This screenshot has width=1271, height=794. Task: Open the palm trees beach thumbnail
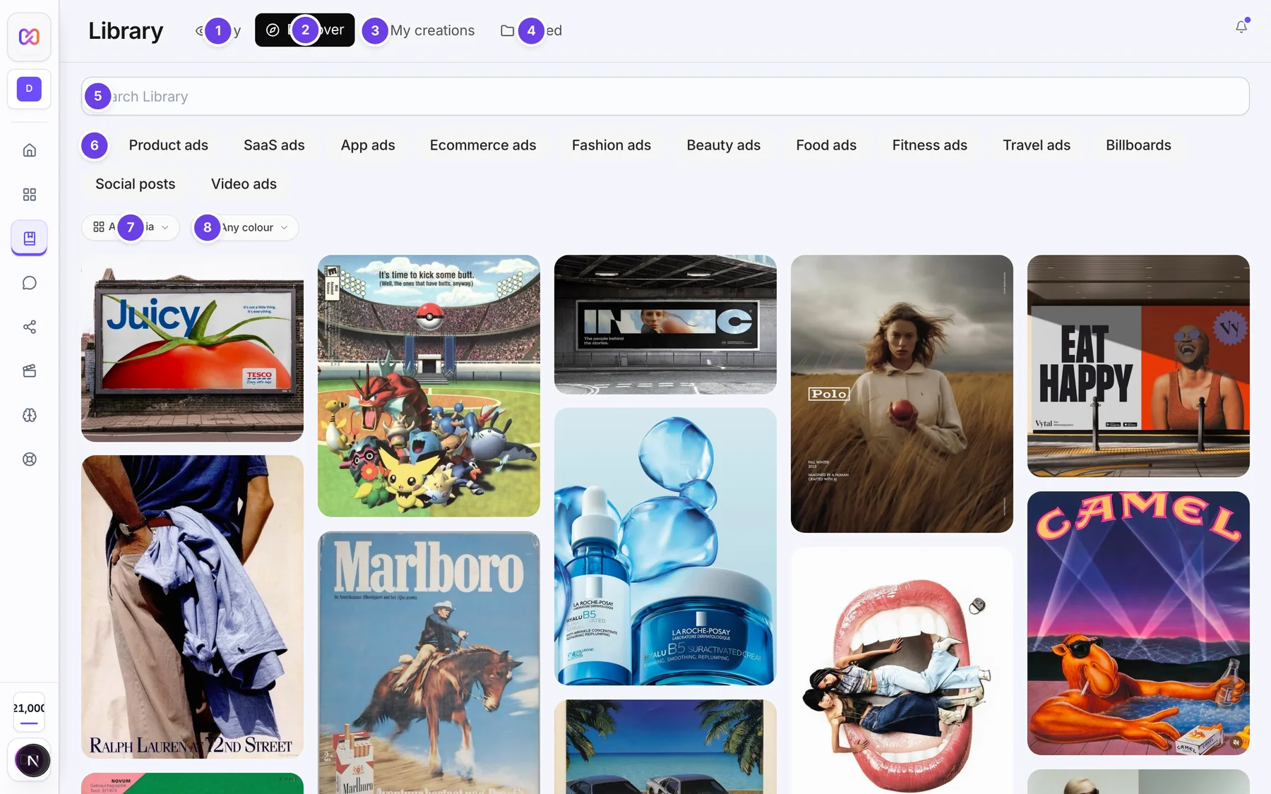pos(665,747)
